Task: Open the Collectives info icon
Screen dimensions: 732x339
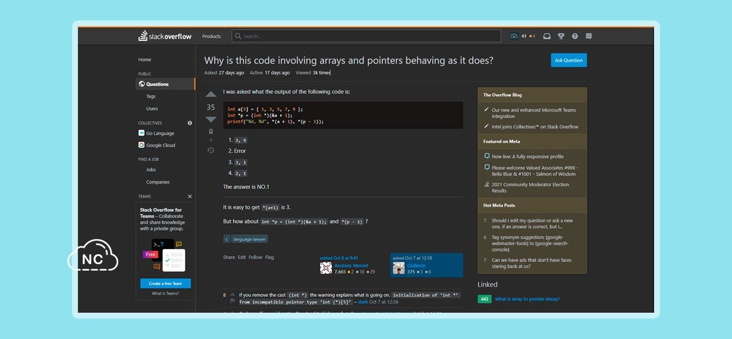Action: tap(190, 123)
